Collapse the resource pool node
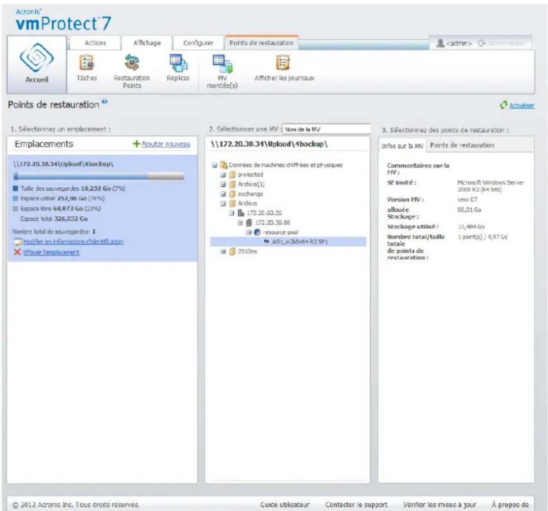Image resolution: width=548 pixels, height=511 pixels. [249, 232]
